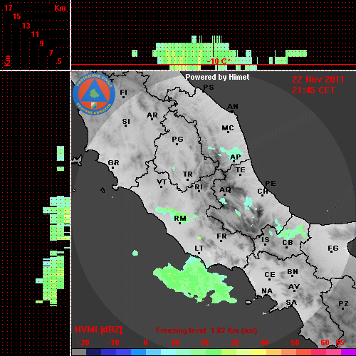Image resolution: width=356 pixels, height=356 pixels.
Task: Click the '-10' dBZ scale value
Action: point(113,342)
